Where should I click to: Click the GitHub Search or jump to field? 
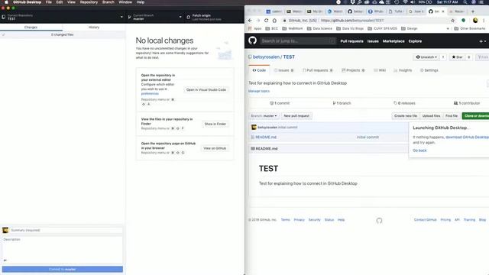(298, 40)
